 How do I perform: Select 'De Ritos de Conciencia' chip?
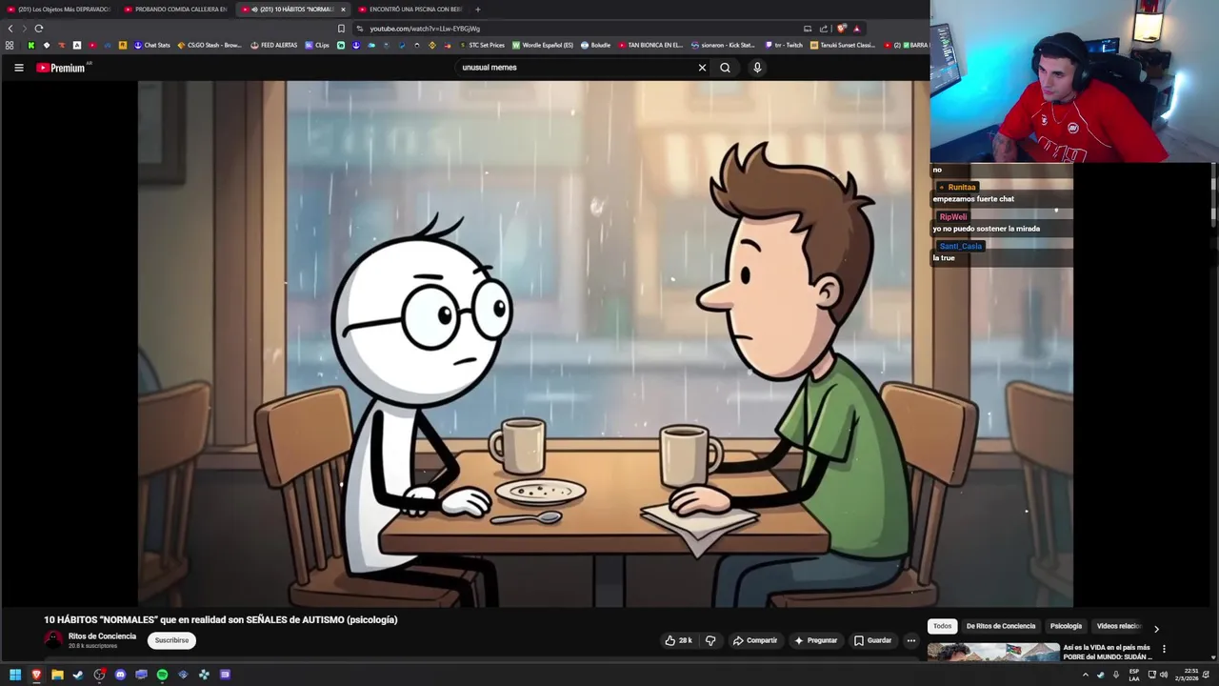click(1001, 626)
